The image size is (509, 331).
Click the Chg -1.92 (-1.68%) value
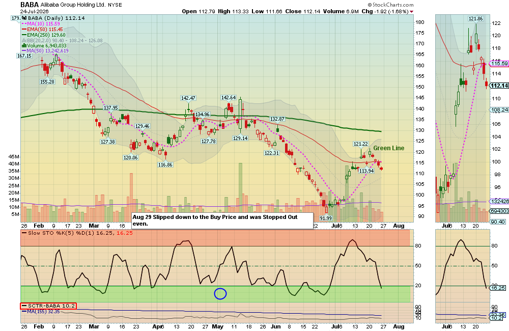(x=385, y=11)
